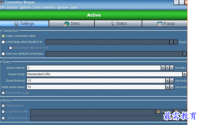Expand the non-default connection dropdown arrow
The width and height of the screenshot is (199, 125).
tap(185, 54)
